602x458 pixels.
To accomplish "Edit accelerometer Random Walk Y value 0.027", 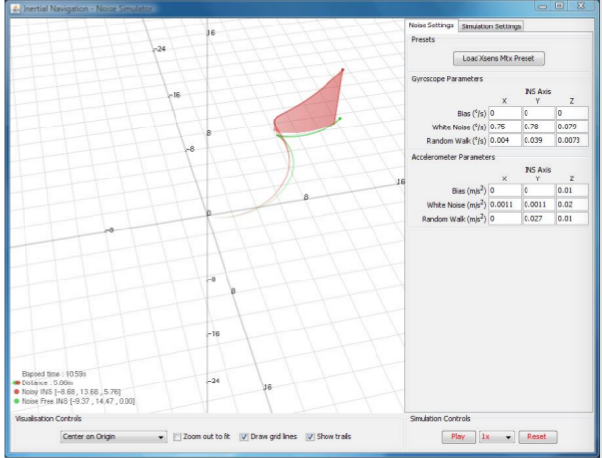I will [x=538, y=219].
